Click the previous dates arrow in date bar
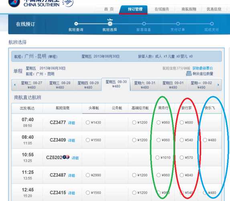The width and height of the screenshot is (230, 201). tap(15, 85)
